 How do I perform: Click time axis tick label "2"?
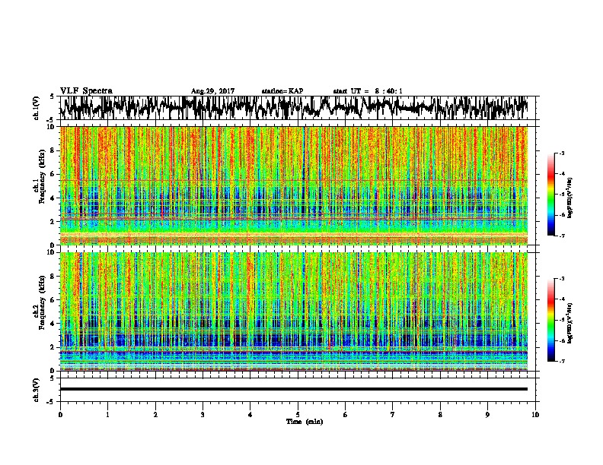pyautogui.click(x=155, y=415)
